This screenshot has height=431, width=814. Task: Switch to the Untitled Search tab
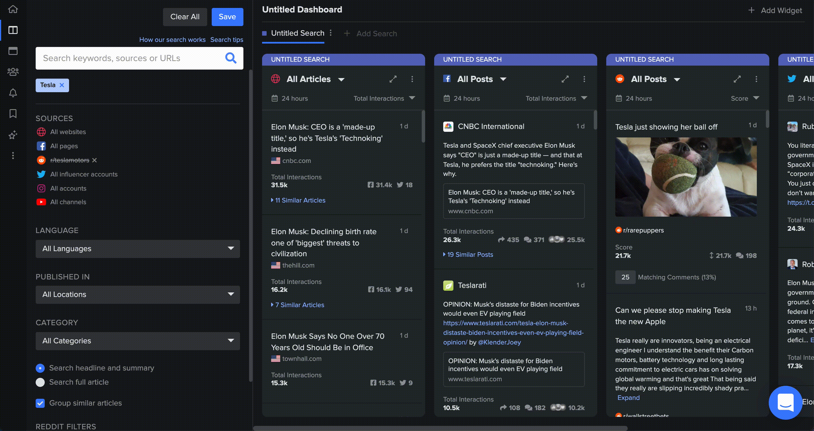pyautogui.click(x=297, y=33)
